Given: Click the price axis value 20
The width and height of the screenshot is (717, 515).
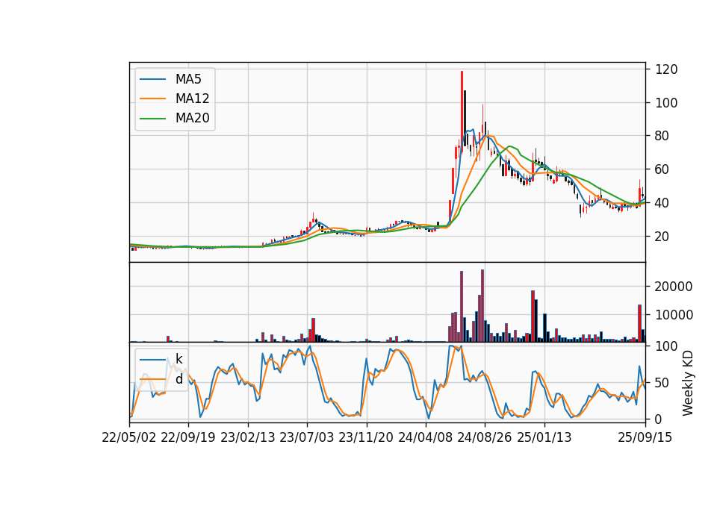Looking at the screenshot, I should tap(662, 237).
